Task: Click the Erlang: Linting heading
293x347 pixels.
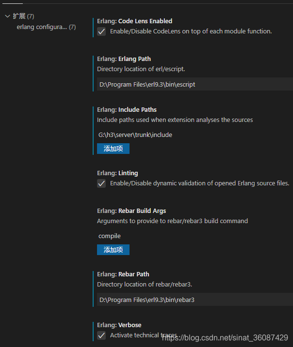Action: [117, 173]
